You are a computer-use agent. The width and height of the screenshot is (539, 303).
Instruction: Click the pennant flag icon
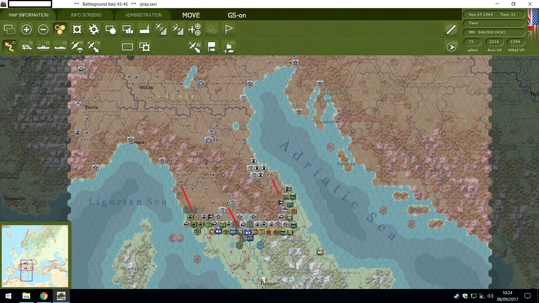229,29
